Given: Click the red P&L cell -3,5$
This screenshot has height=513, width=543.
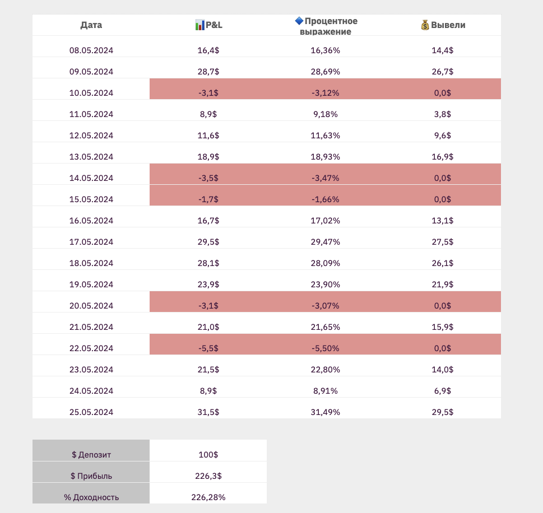Looking at the screenshot, I should pos(208,178).
